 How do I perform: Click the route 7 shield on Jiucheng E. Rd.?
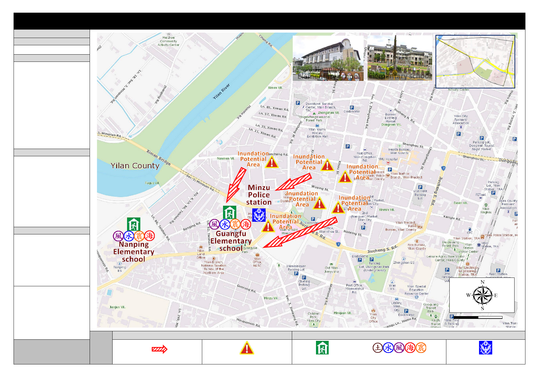point(443,168)
